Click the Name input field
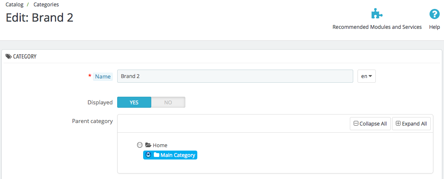 click(x=235, y=76)
